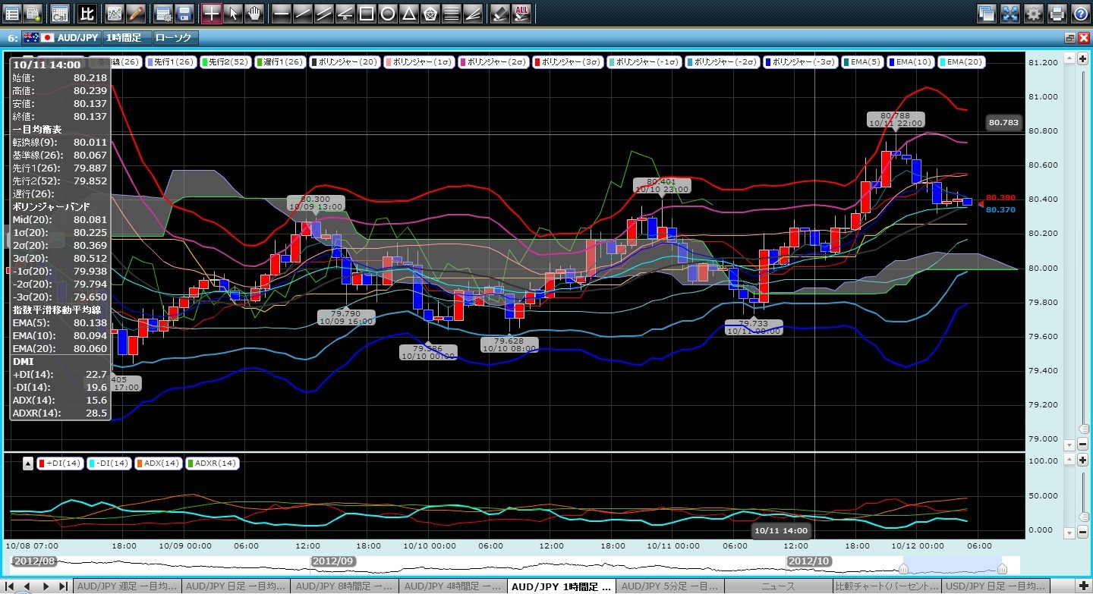Collapse the DMI panel legend arrow
Viewport: 1093px width, 594px height.
click(x=28, y=464)
